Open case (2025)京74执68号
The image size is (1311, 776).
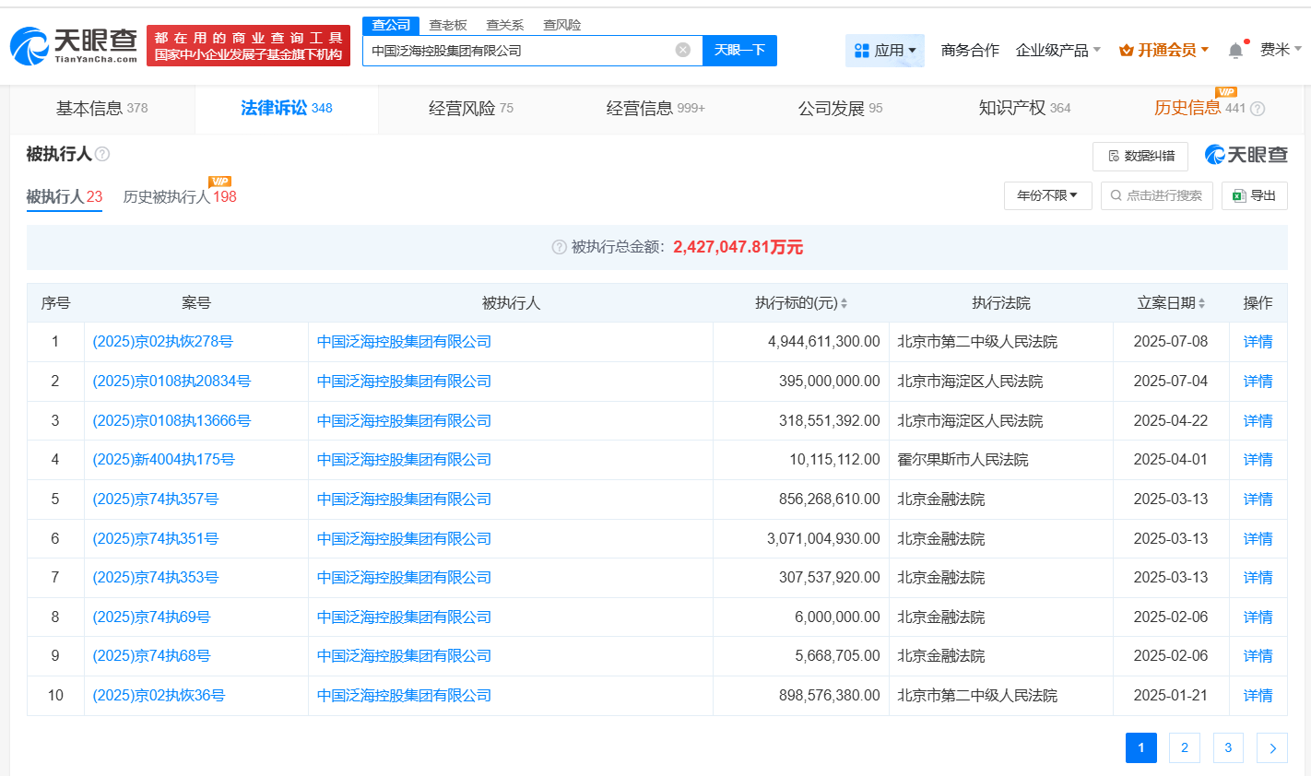pyautogui.click(x=151, y=656)
